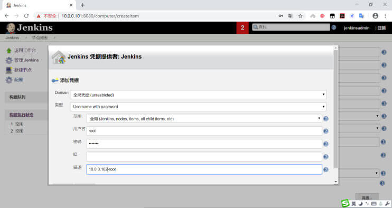Click into the empty ID input field
The image size is (392, 208).
[204, 157]
